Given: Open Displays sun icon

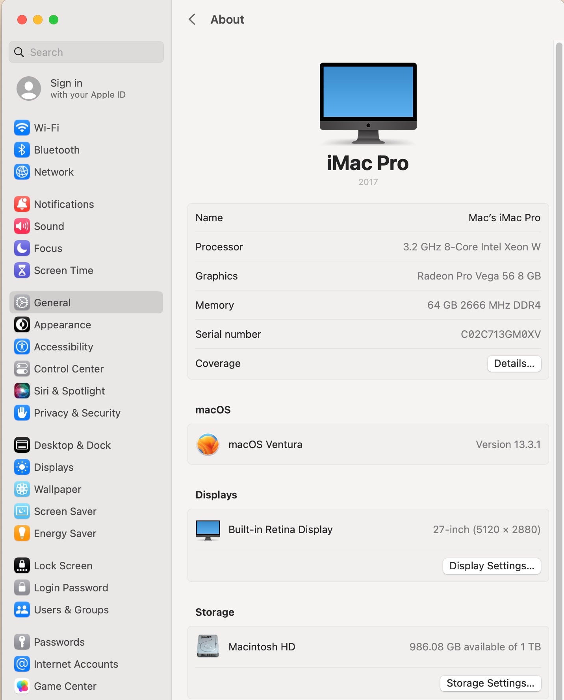Looking at the screenshot, I should pyautogui.click(x=22, y=467).
